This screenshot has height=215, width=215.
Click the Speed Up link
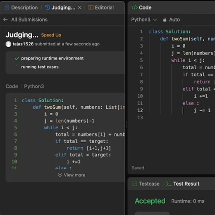(x=51, y=35)
